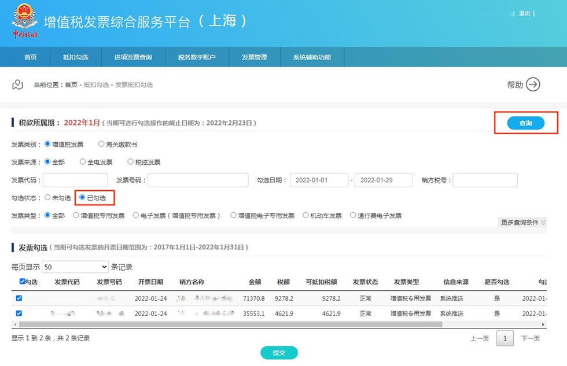Click the China Tax emblem logo
The height and width of the screenshot is (366, 567).
pyautogui.click(x=25, y=21)
